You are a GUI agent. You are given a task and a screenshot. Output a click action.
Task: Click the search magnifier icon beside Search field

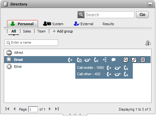81,15
